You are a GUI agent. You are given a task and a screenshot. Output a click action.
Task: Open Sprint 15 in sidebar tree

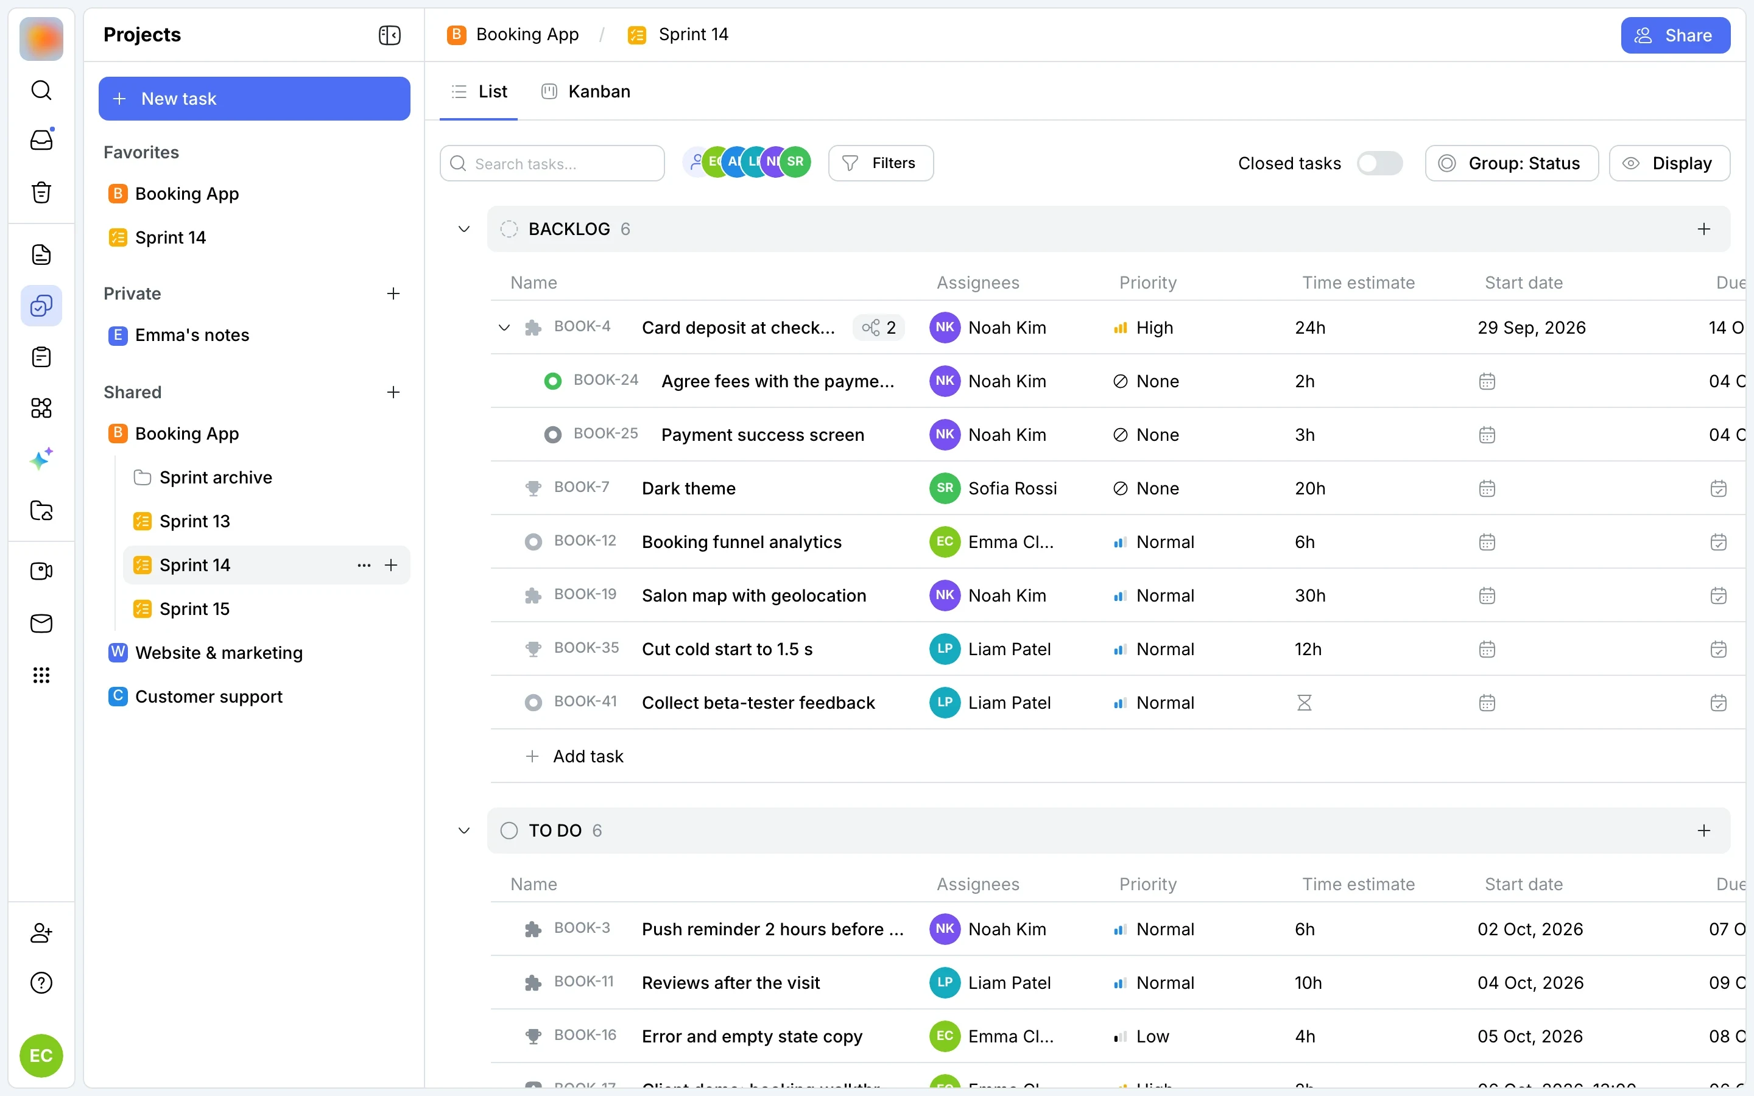pyautogui.click(x=195, y=609)
